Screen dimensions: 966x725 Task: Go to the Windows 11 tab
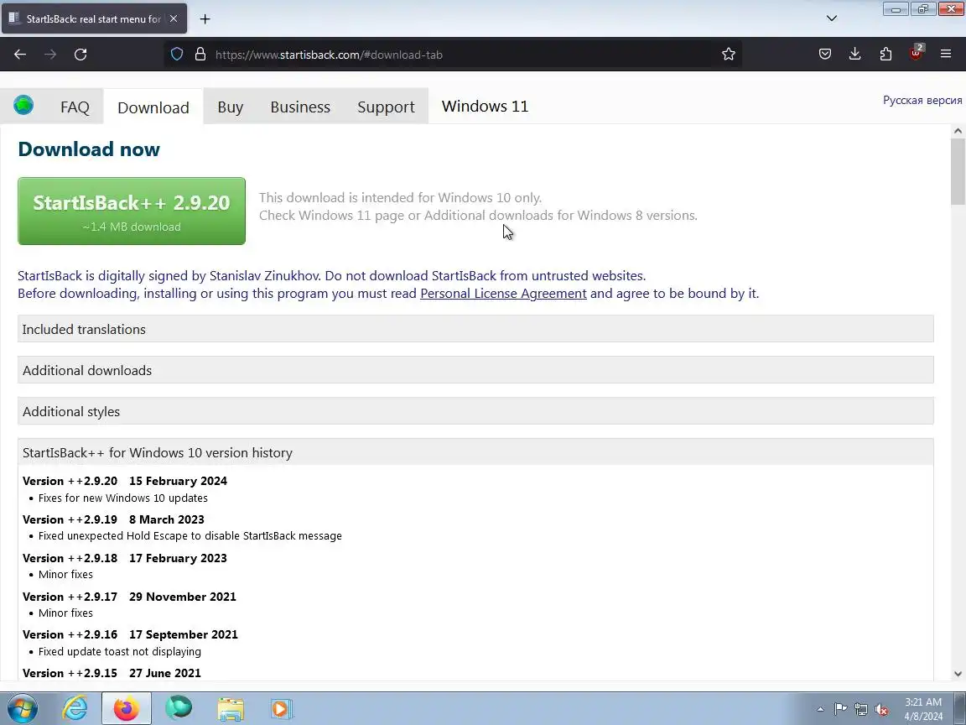pos(485,106)
